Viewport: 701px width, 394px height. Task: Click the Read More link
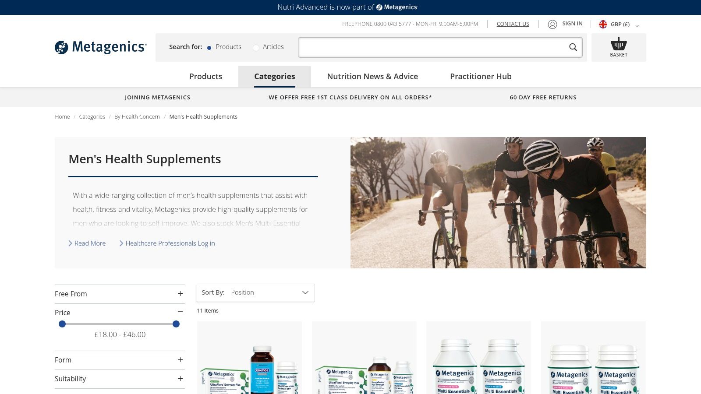pos(90,243)
